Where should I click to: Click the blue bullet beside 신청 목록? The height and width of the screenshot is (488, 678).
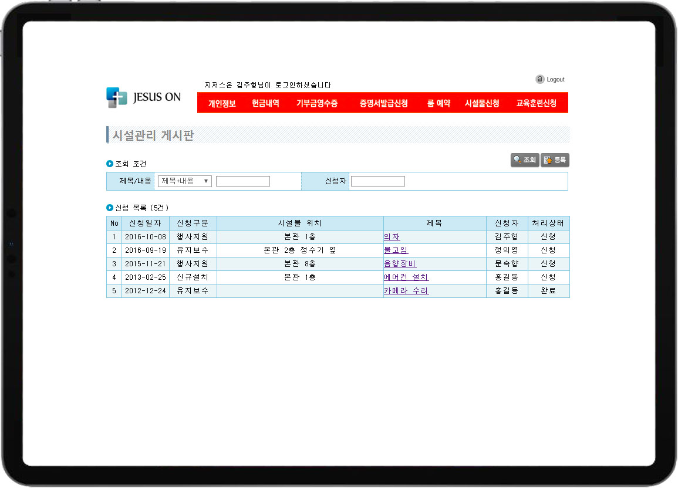110,208
